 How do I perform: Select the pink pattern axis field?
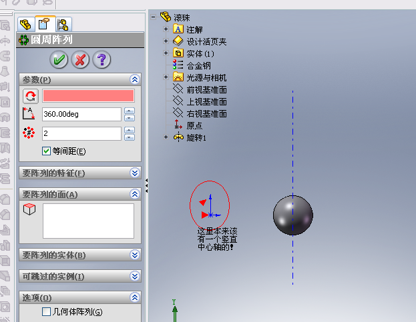[88, 96]
